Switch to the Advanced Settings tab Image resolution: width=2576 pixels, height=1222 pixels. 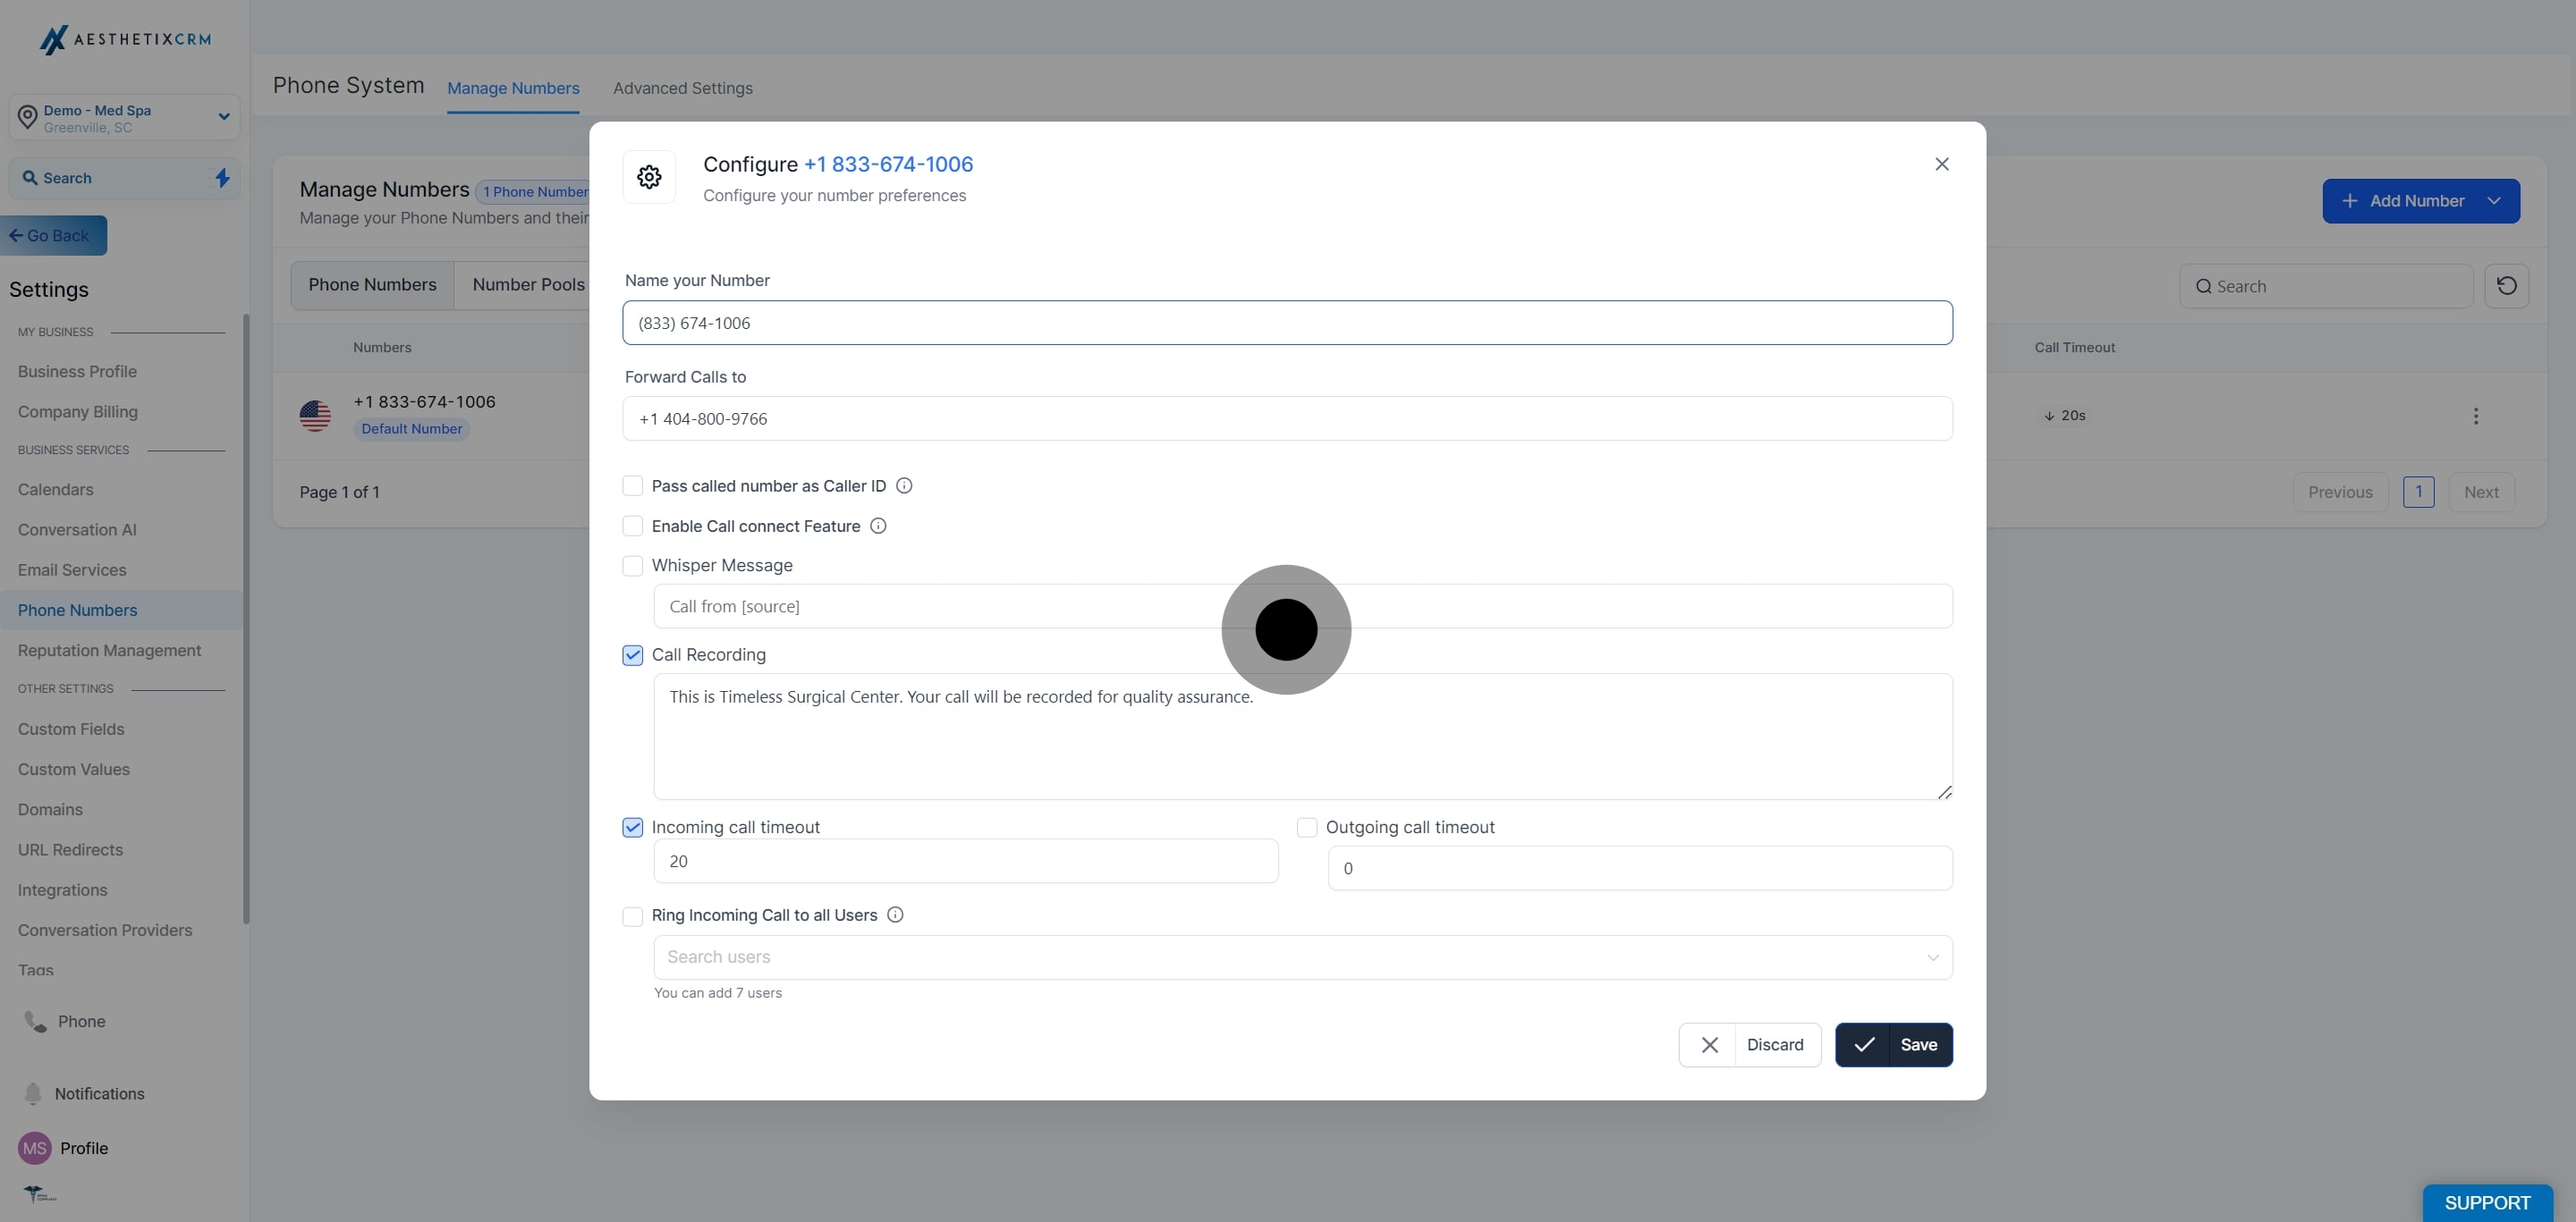point(682,88)
